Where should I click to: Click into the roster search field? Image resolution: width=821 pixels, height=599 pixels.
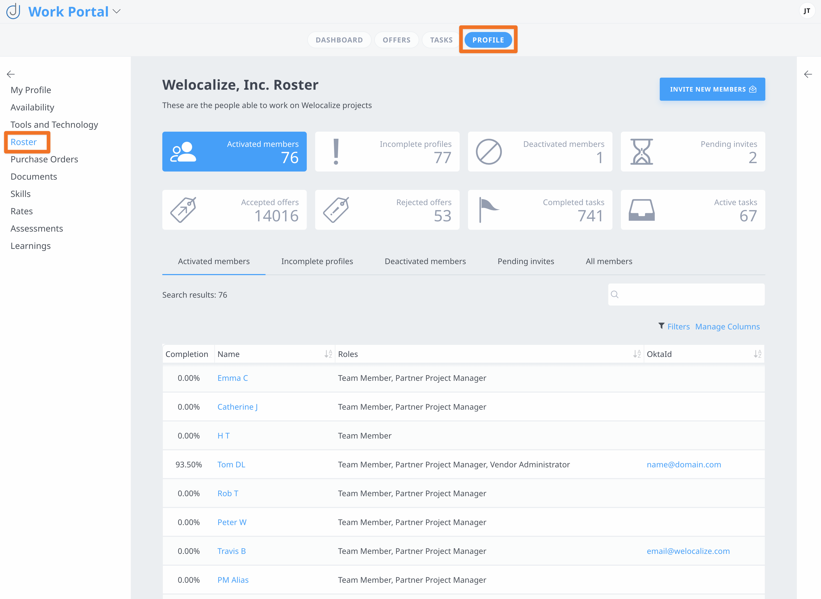686,295
